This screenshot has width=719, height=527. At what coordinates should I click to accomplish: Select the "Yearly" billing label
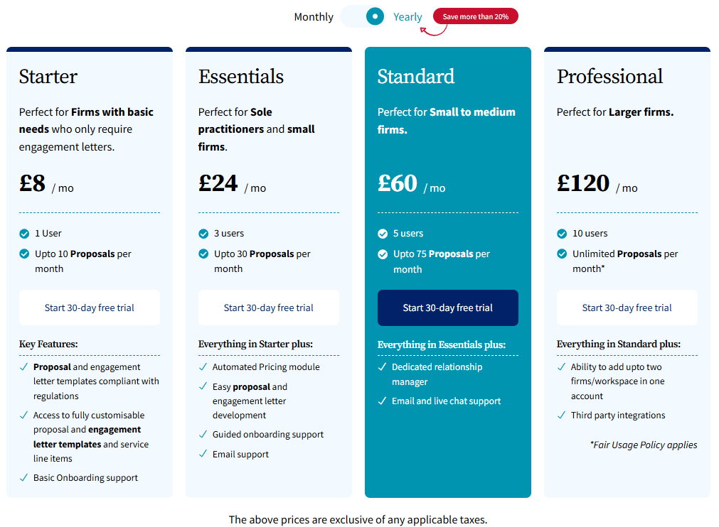(x=408, y=16)
